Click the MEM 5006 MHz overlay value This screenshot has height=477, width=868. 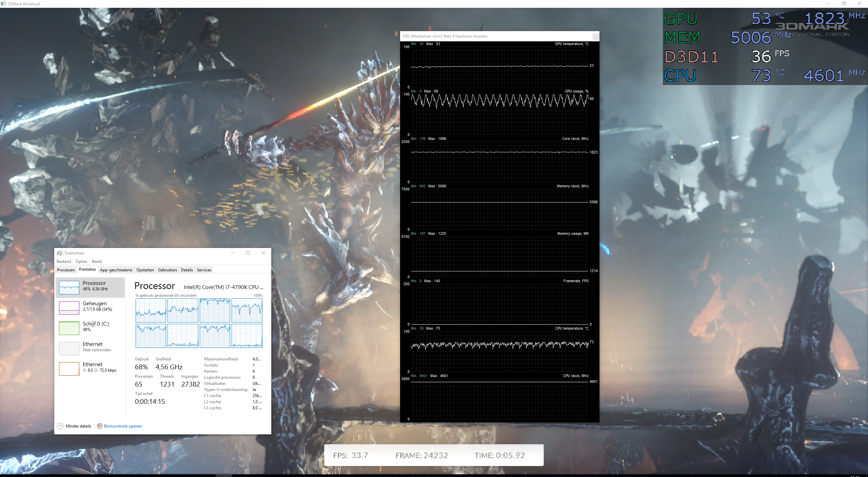(x=761, y=37)
